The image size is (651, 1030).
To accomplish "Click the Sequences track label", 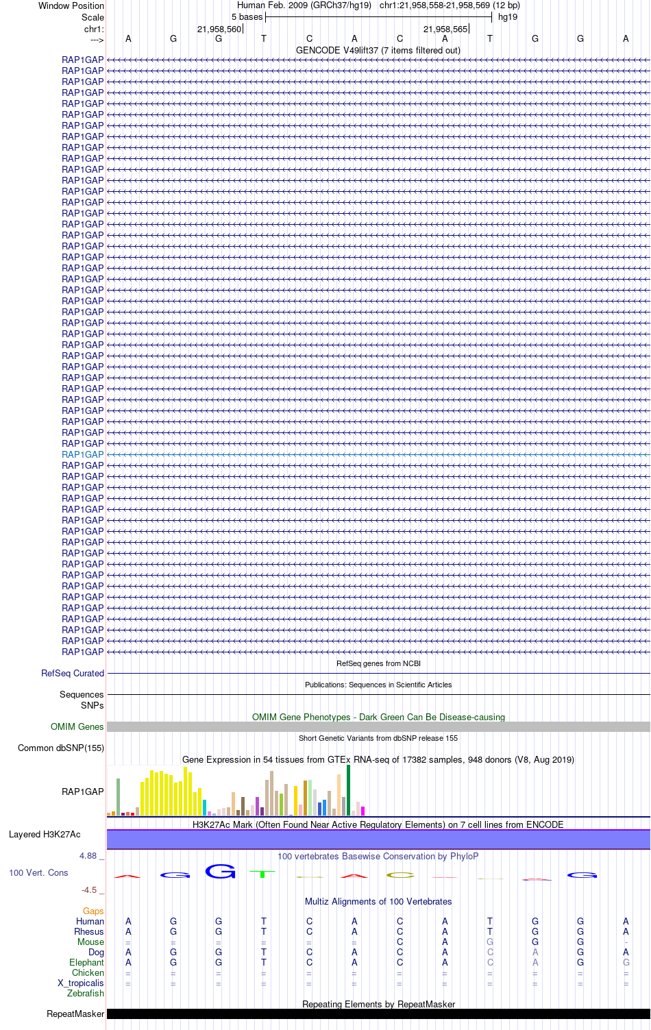I will tap(82, 694).
